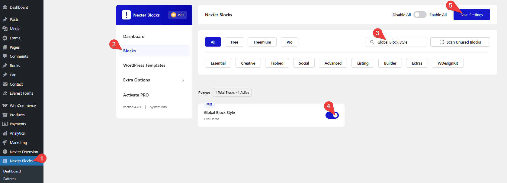Viewport: 507px width, 183px height.
Task: Expand the Extra Options submenu
Action: coord(183,80)
